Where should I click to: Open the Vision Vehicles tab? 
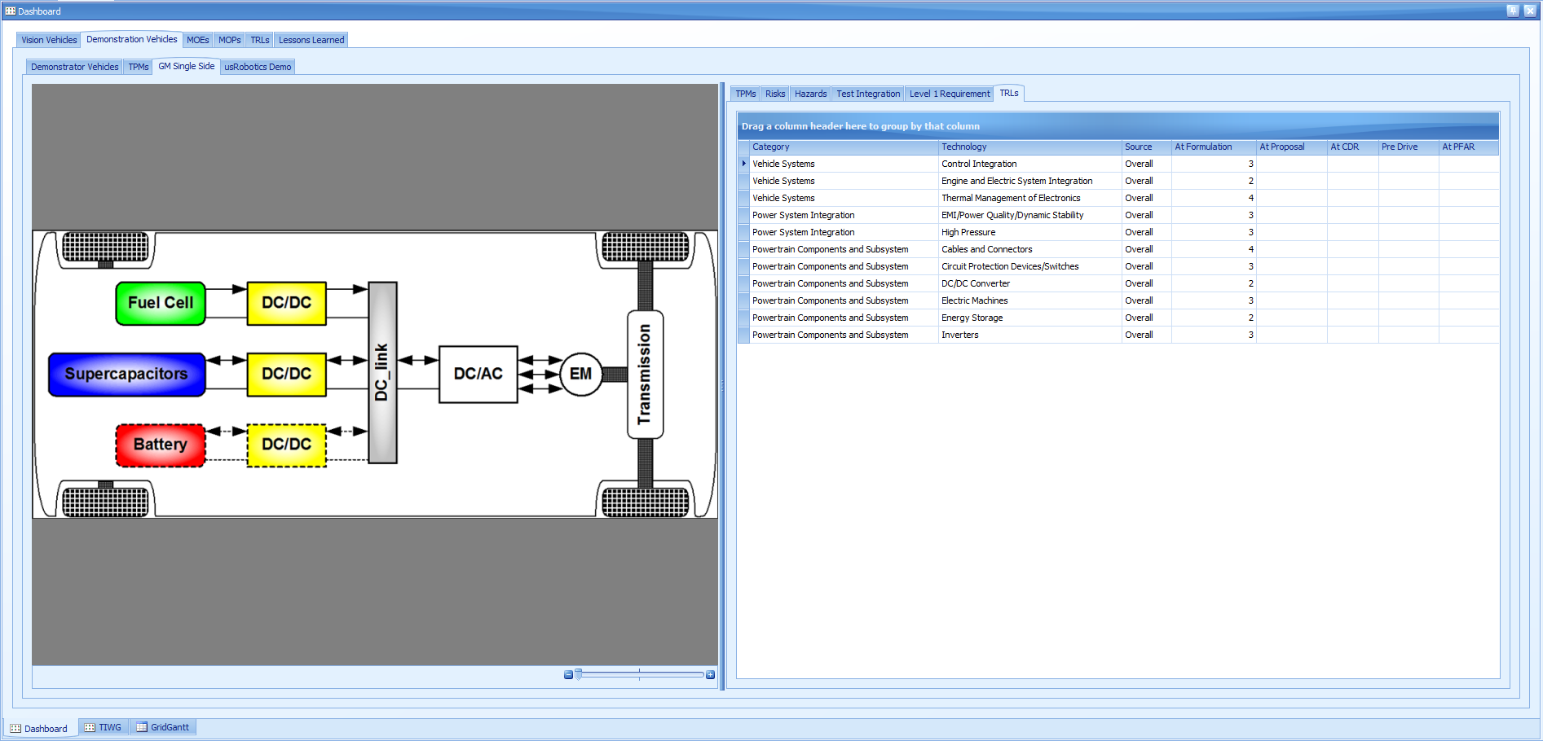point(49,40)
